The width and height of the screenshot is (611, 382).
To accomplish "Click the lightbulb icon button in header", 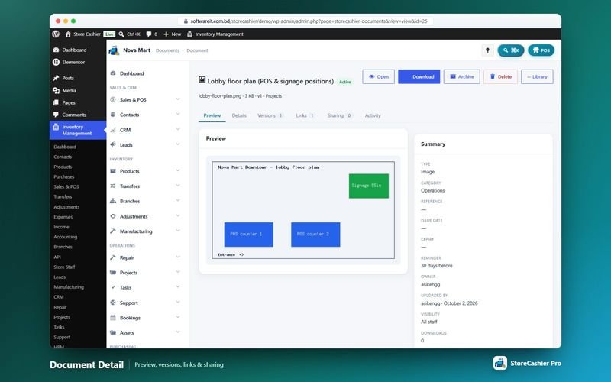I will (487, 50).
